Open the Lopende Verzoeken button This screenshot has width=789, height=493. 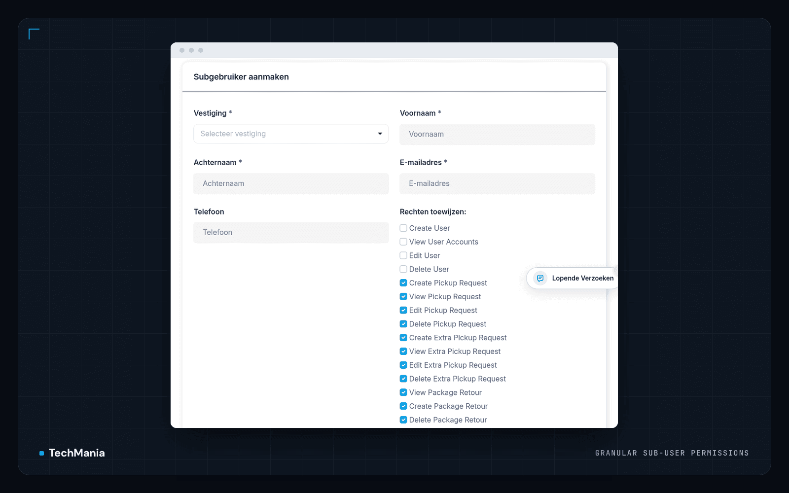572,278
